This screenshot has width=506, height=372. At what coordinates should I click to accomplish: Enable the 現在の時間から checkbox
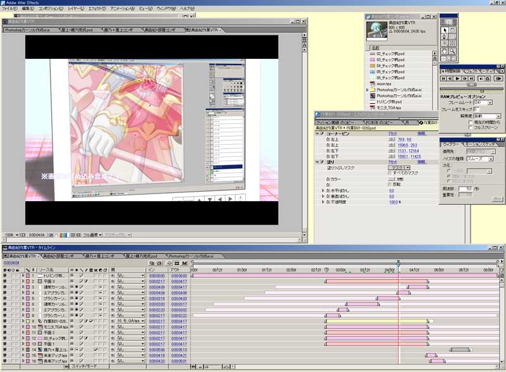tap(471, 122)
